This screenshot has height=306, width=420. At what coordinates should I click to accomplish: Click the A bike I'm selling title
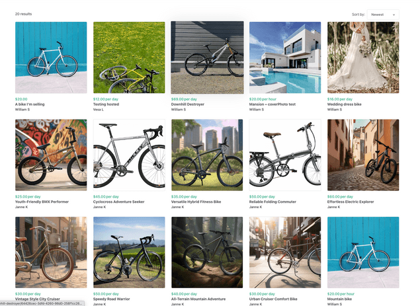click(x=30, y=104)
